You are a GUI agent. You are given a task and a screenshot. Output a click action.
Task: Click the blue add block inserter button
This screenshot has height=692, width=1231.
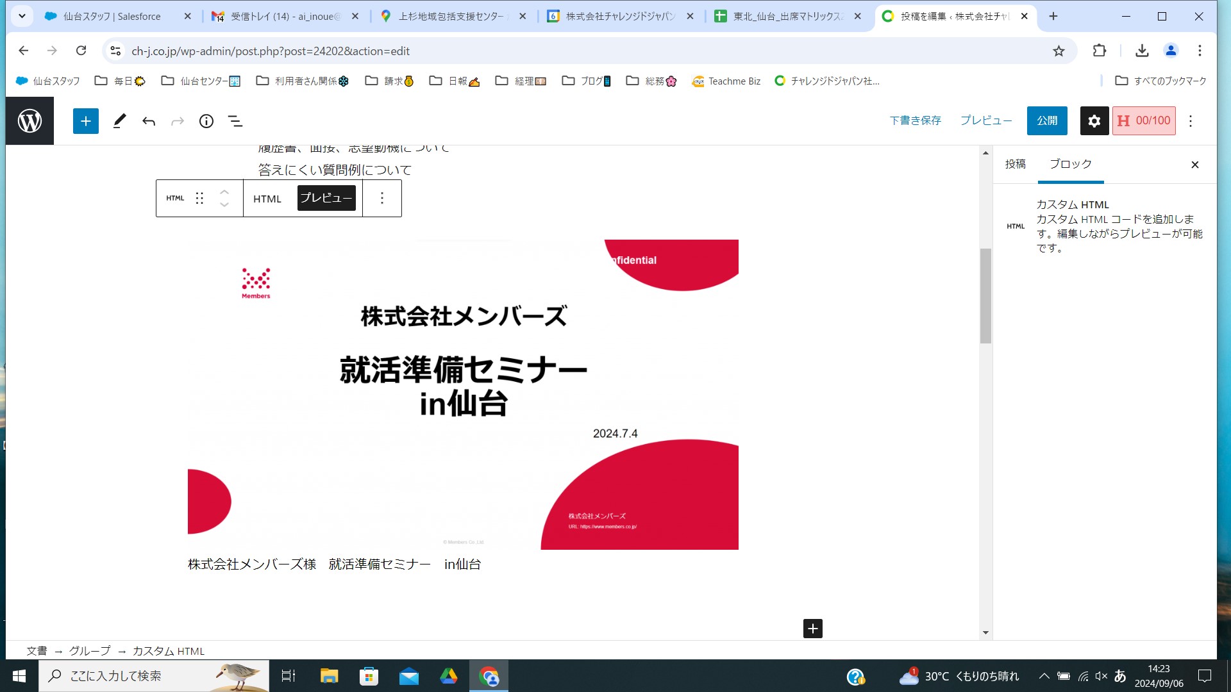[x=85, y=121]
